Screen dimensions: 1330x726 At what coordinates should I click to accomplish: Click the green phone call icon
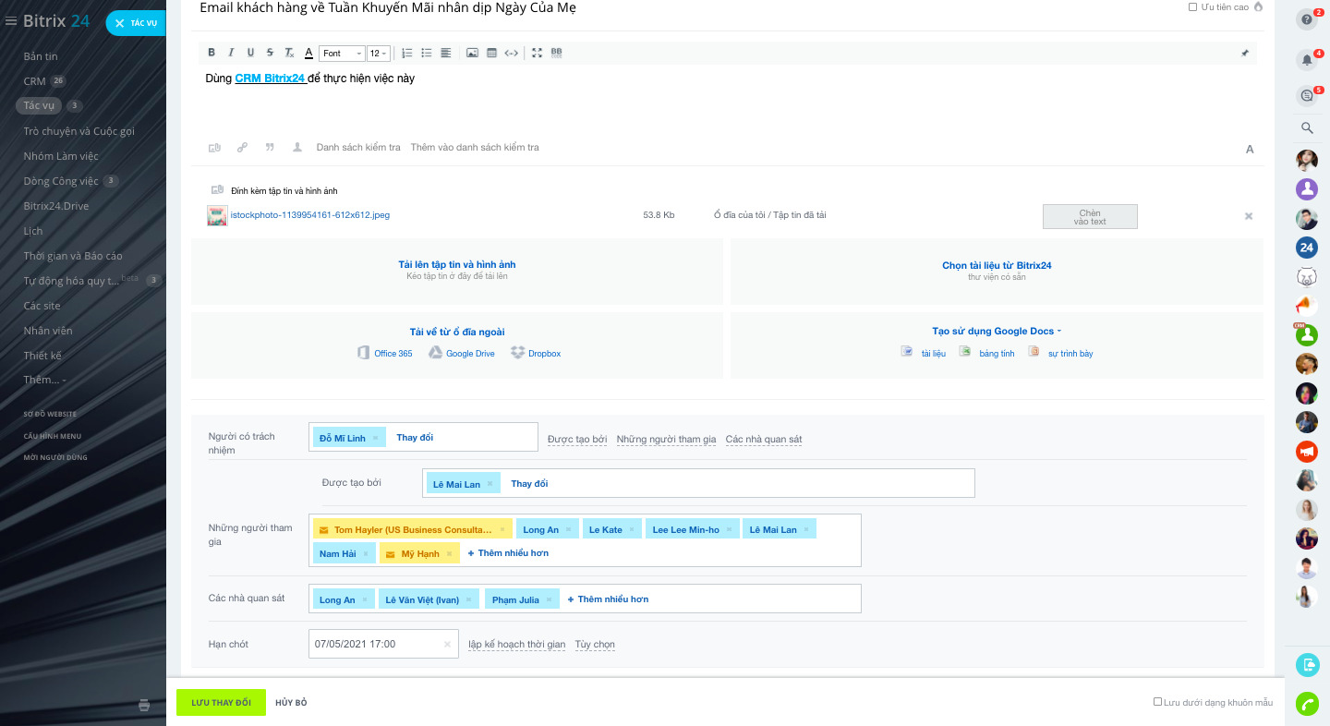pos(1307,704)
